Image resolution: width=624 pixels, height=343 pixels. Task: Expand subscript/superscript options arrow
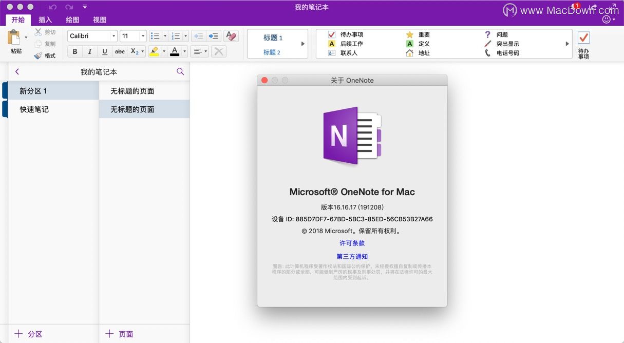[143, 51]
